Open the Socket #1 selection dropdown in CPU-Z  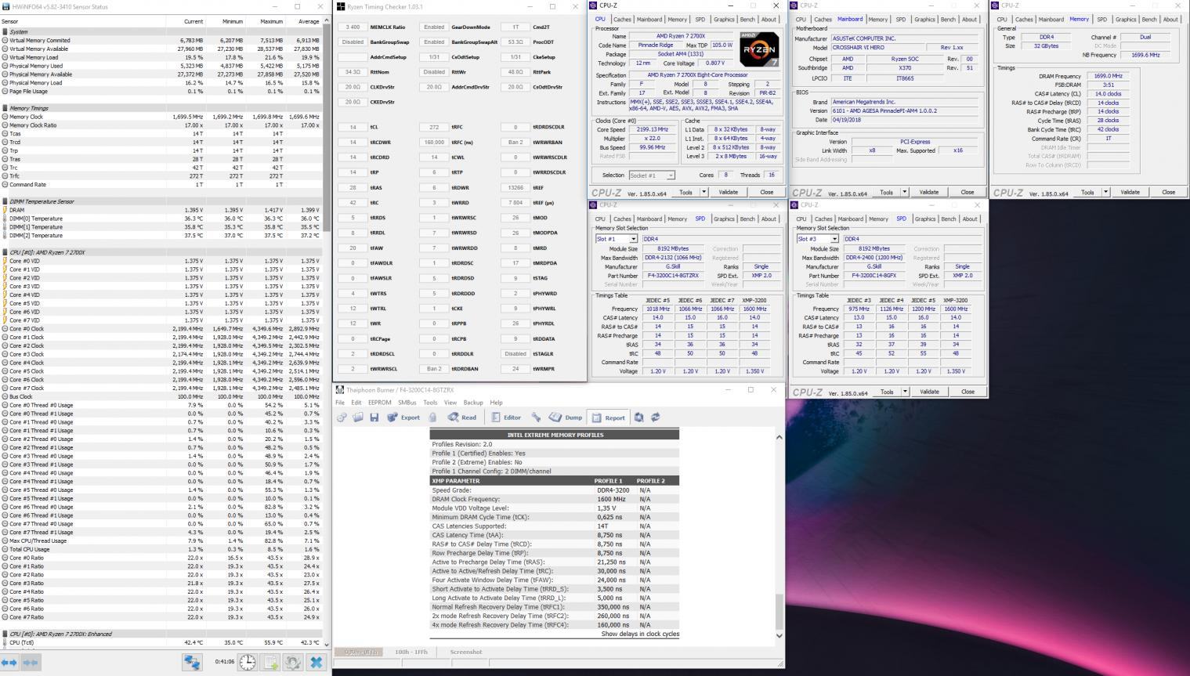671,175
